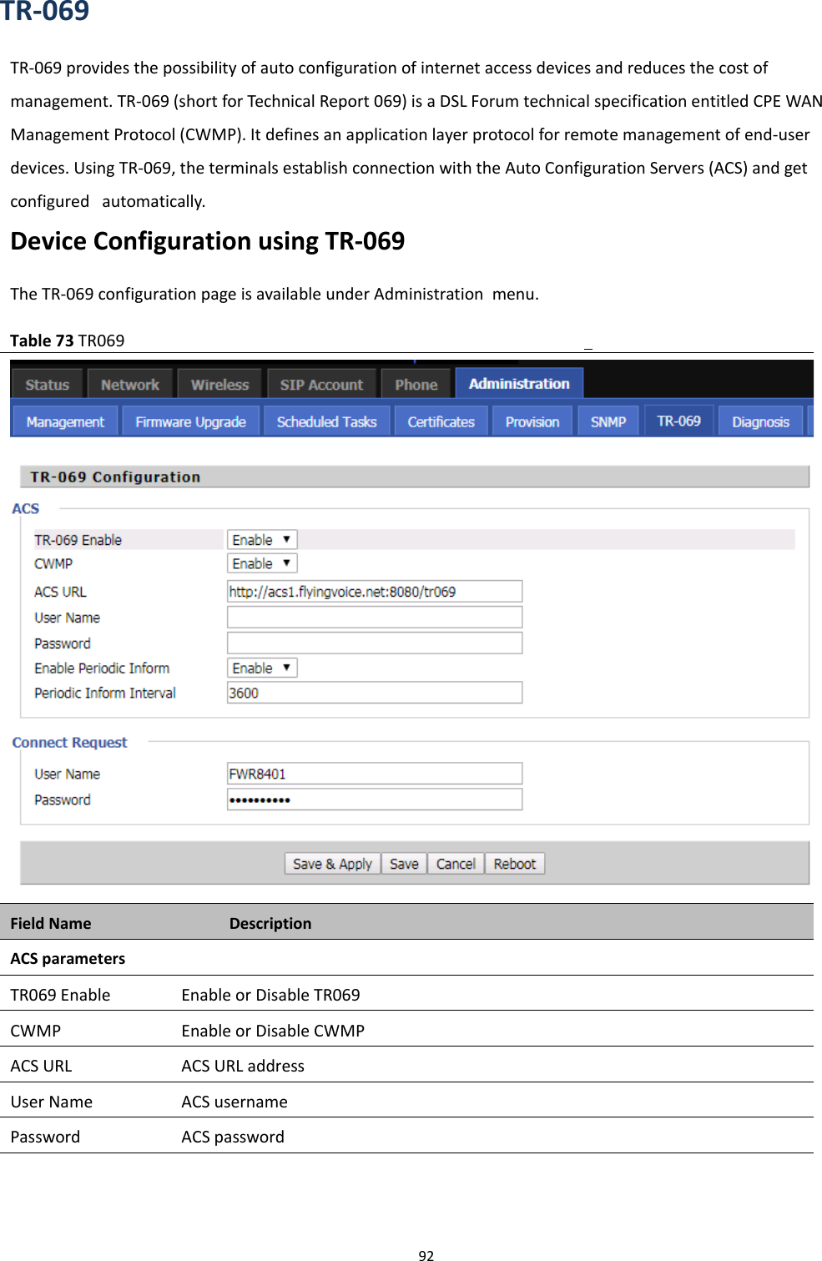Screen dimensions: 822x1261
Task: Select the Wireless tab
Action: coord(219,384)
